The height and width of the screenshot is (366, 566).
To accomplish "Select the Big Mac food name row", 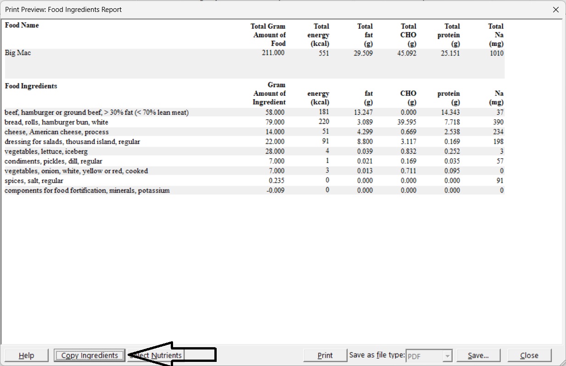I will [18, 53].
